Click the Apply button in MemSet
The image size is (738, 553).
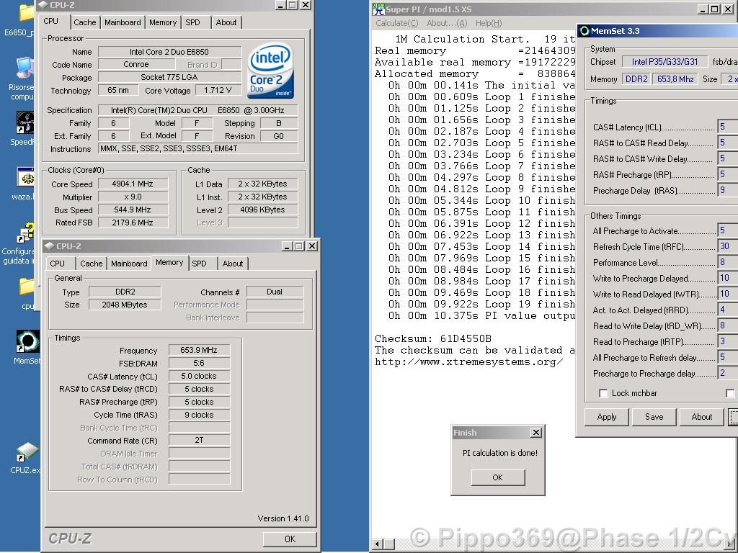coord(607,417)
